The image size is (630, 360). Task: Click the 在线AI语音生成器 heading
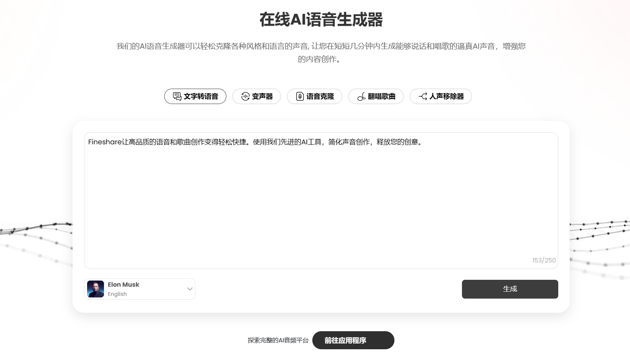coord(321,20)
